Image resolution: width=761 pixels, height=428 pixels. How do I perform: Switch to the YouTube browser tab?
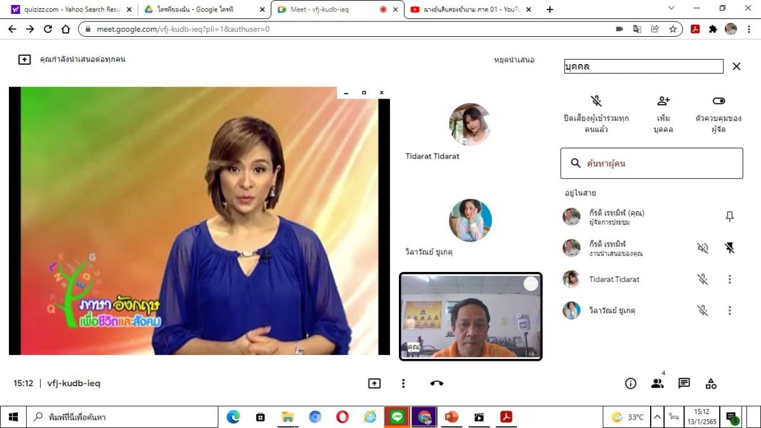pyautogui.click(x=468, y=10)
